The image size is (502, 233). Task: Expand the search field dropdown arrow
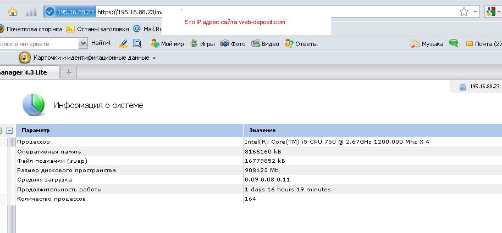(x=82, y=43)
